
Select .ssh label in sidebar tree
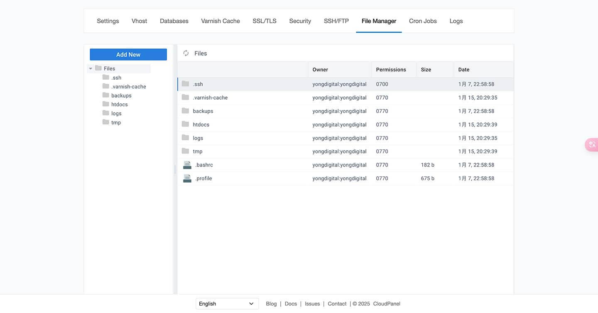pyautogui.click(x=116, y=78)
